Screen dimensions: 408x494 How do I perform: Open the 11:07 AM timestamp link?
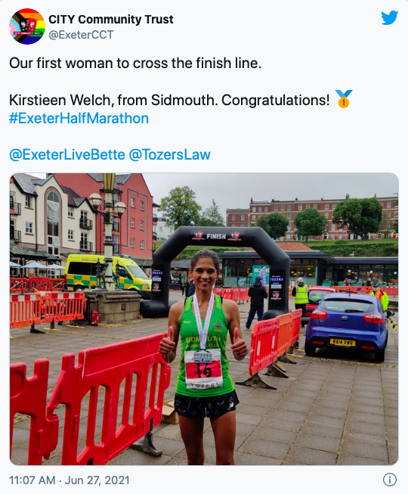(x=32, y=480)
